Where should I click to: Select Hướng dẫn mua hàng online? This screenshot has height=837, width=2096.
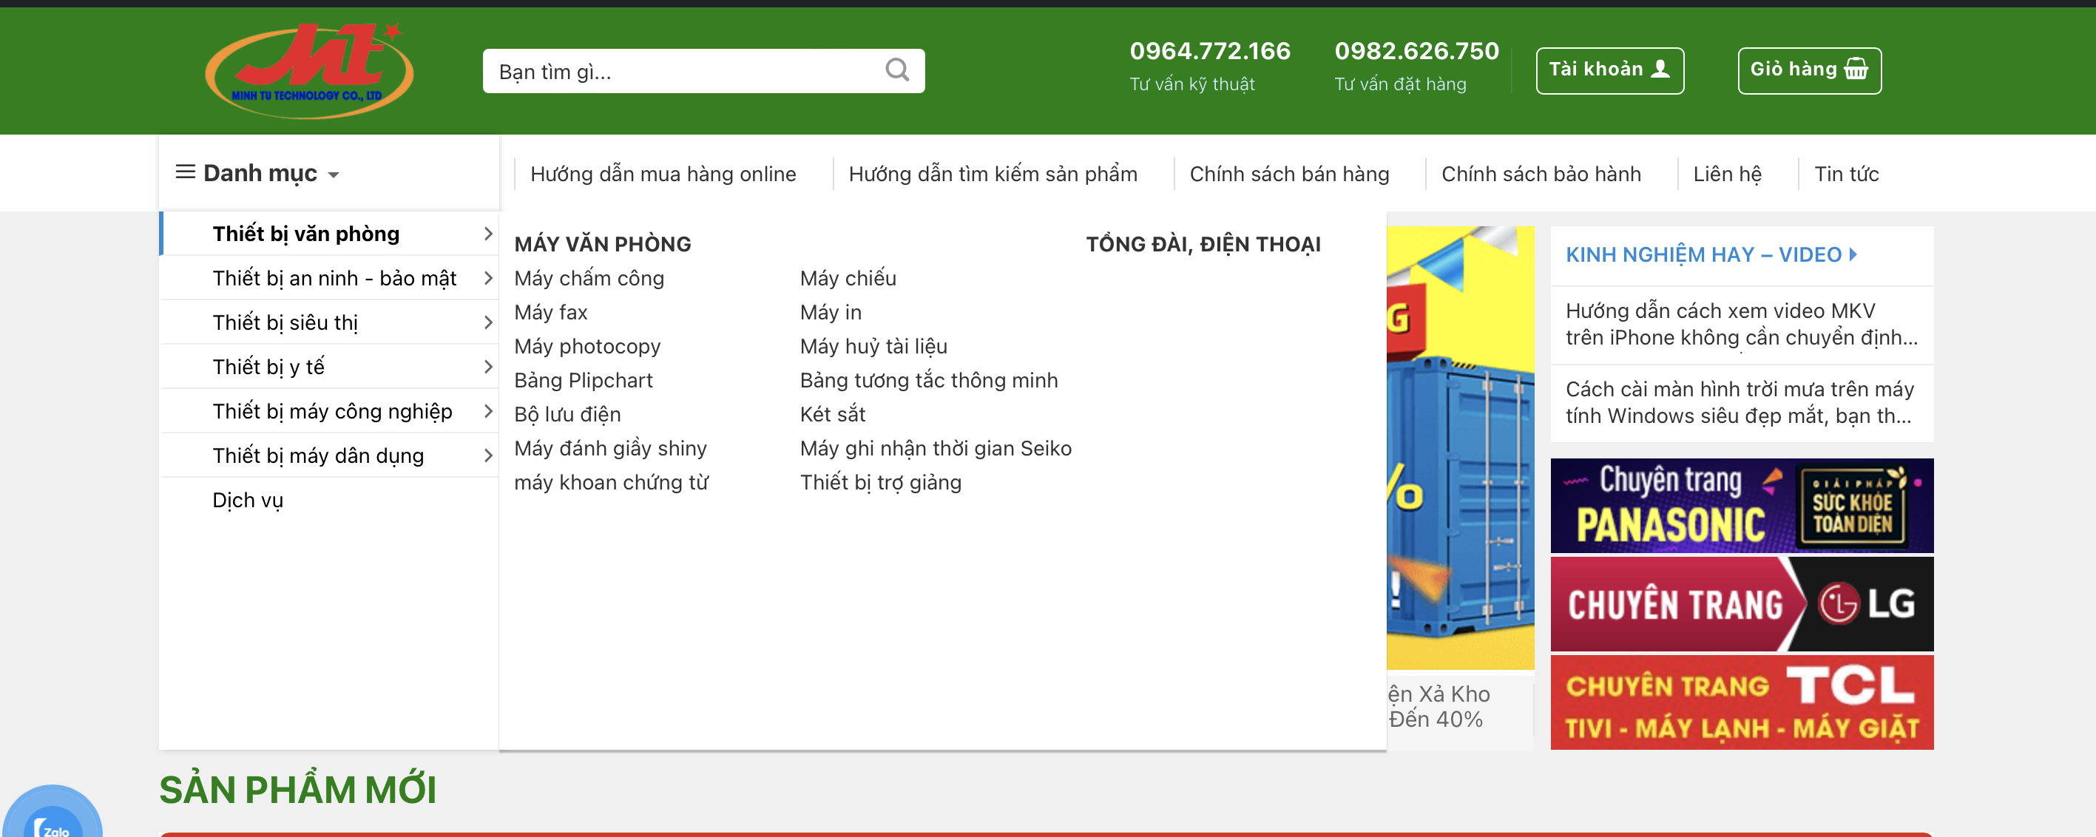coord(663,174)
